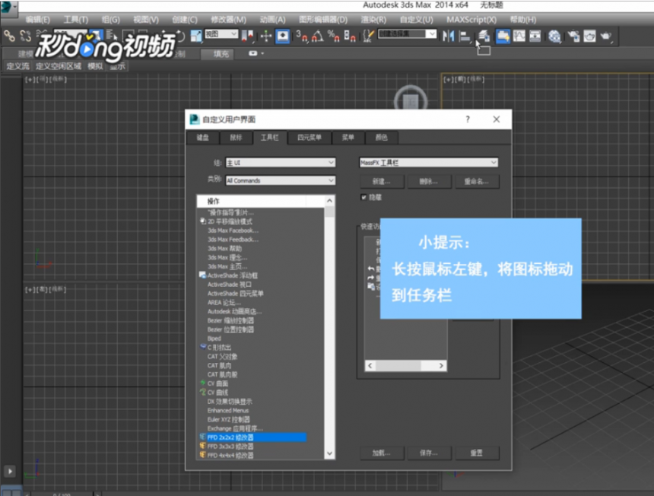This screenshot has width=654, height=496.
Task: Open Animation (动画) menu
Action: tap(272, 20)
